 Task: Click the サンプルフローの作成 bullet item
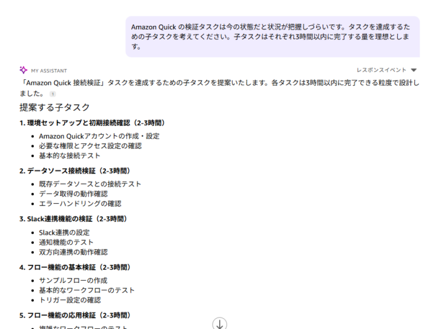coord(73,281)
